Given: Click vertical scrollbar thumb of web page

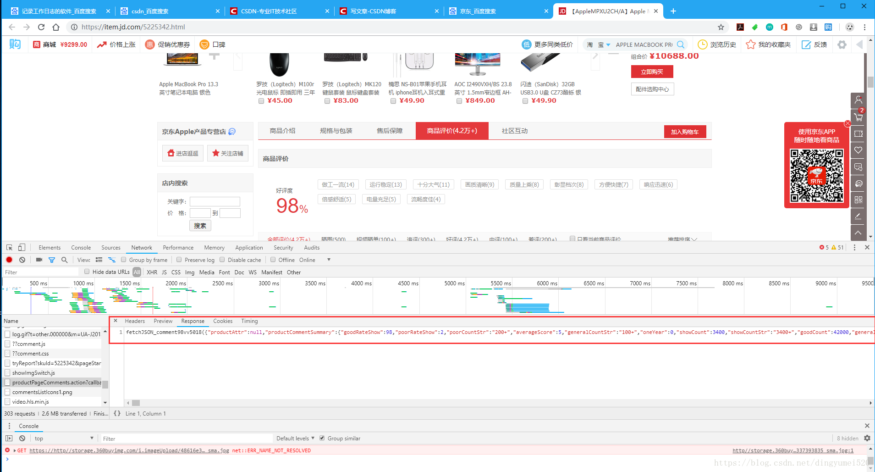Looking at the screenshot, I should coord(870,82).
